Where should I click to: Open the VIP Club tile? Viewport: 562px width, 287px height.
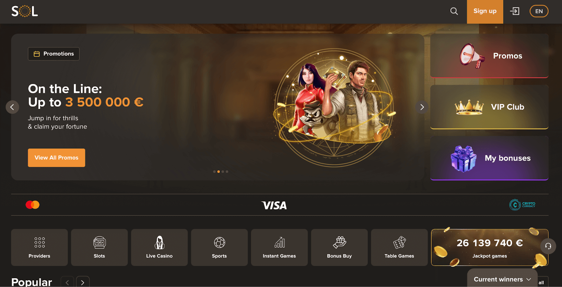(x=489, y=107)
